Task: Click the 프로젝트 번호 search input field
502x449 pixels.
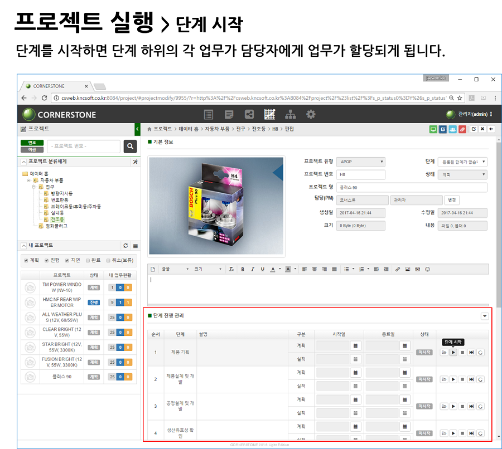Action: coord(84,146)
